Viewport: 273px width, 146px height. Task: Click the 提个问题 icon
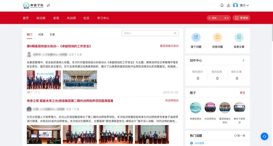[x=196, y=38]
